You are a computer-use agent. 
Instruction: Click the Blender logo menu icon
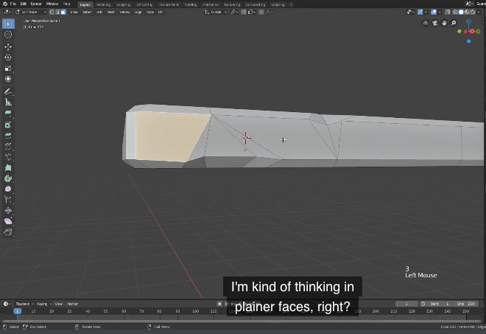point(5,4)
